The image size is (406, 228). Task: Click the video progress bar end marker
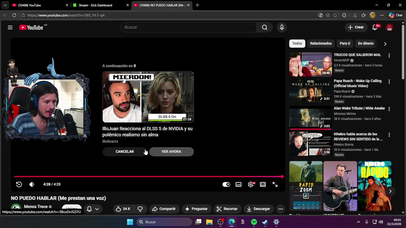282,177
